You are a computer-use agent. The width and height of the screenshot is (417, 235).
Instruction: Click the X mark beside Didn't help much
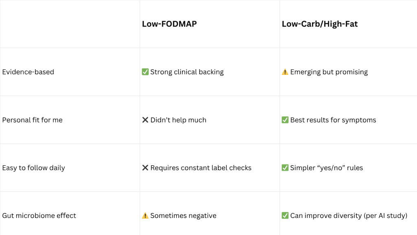[145, 120]
